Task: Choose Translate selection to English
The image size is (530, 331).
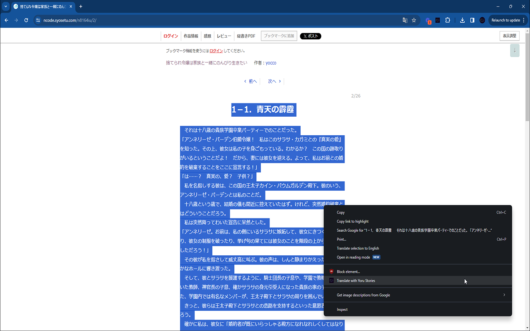Action: point(418,248)
